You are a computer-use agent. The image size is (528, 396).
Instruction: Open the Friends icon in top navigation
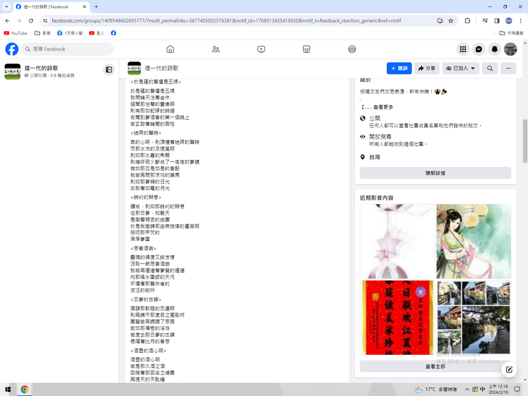(x=216, y=49)
